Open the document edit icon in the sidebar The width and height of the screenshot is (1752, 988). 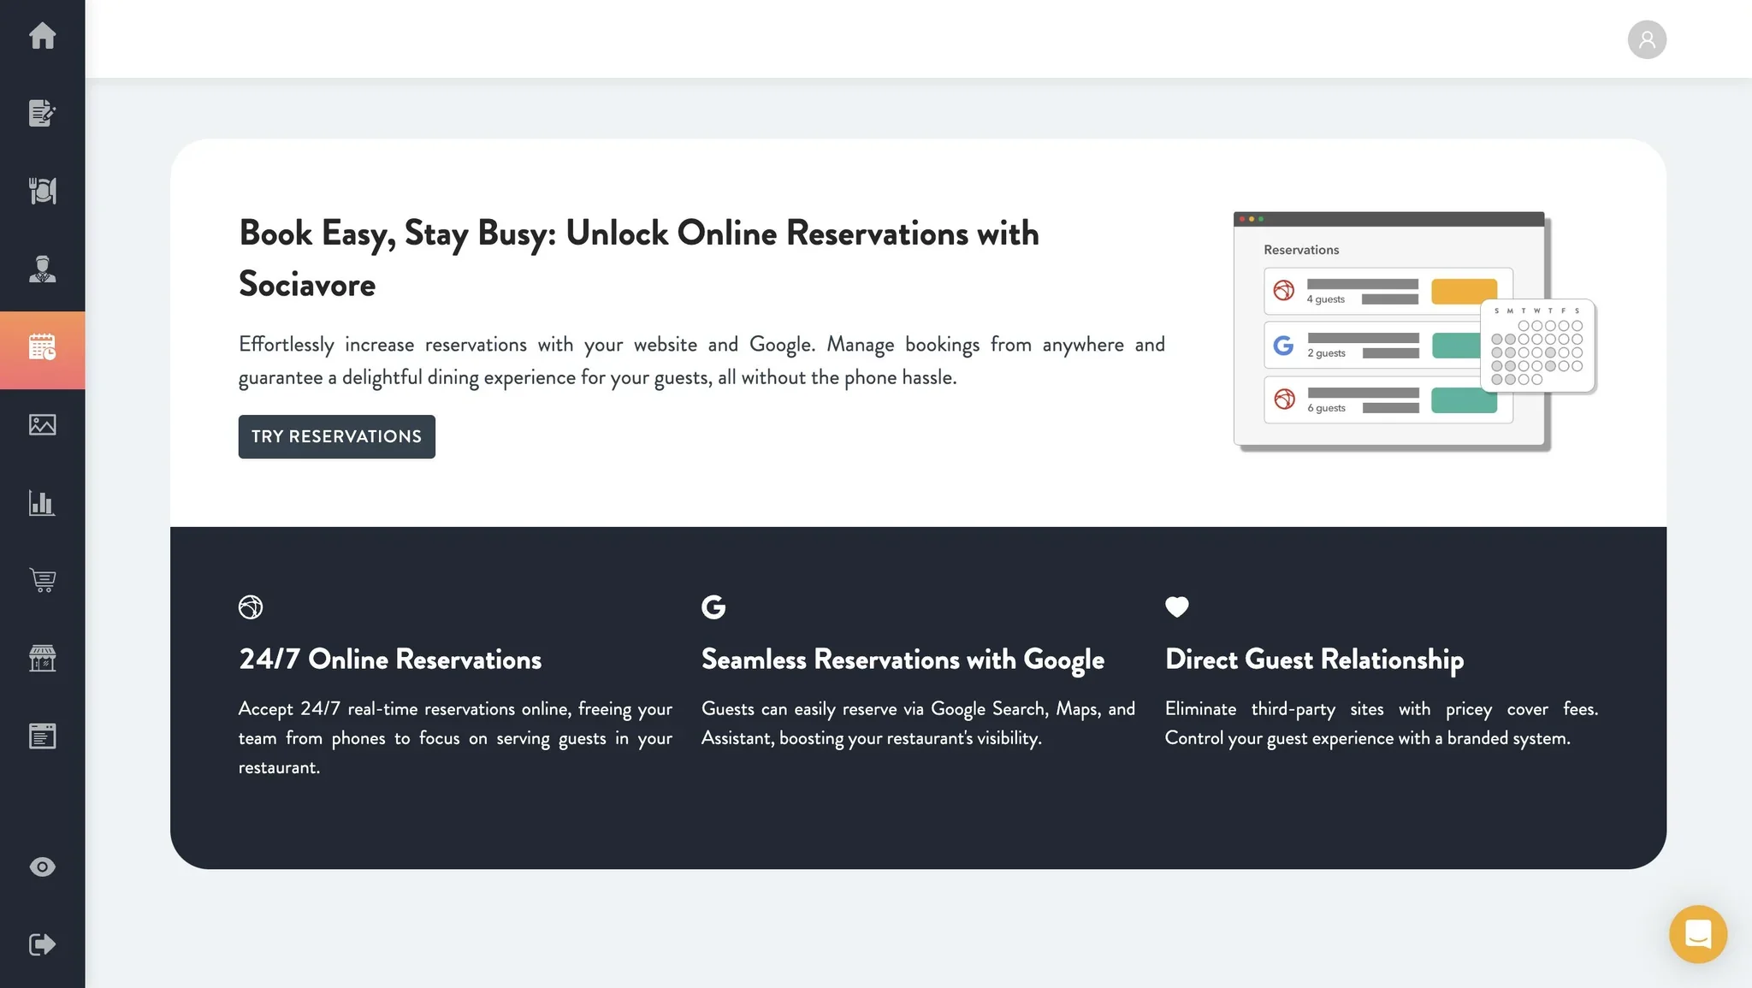click(x=42, y=113)
